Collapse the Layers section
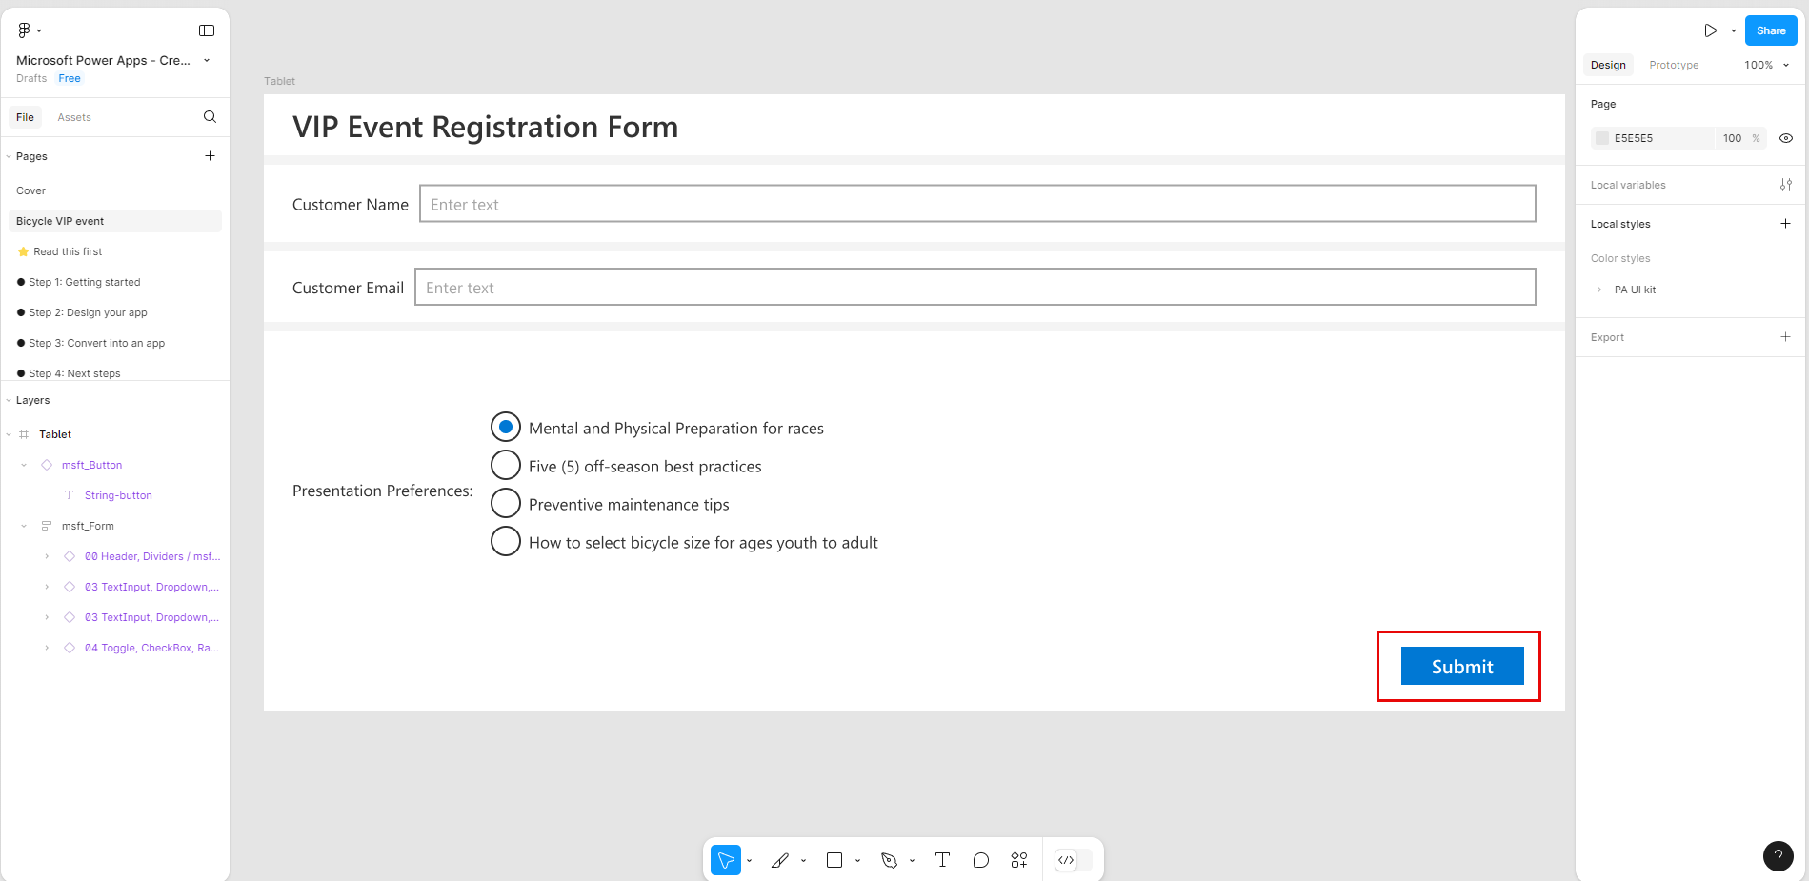This screenshot has height=881, width=1809. tap(9, 400)
